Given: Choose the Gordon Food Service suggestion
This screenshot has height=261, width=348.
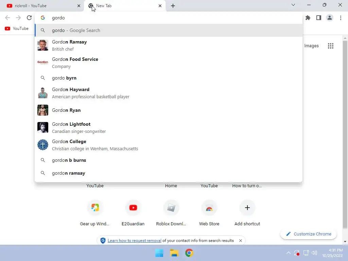Looking at the screenshot, I should coord(169,63).
